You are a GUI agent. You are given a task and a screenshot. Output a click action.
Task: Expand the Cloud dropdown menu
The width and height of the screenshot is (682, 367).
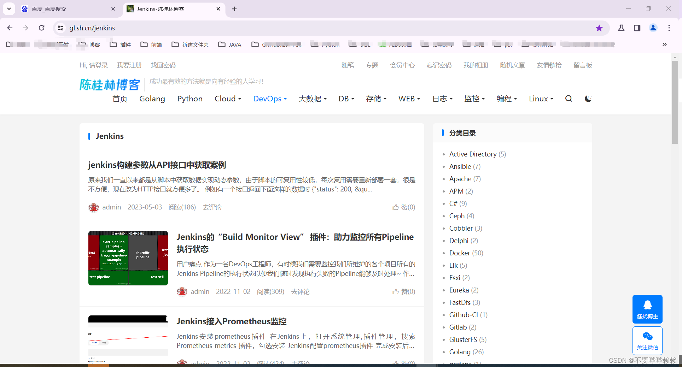228,99
